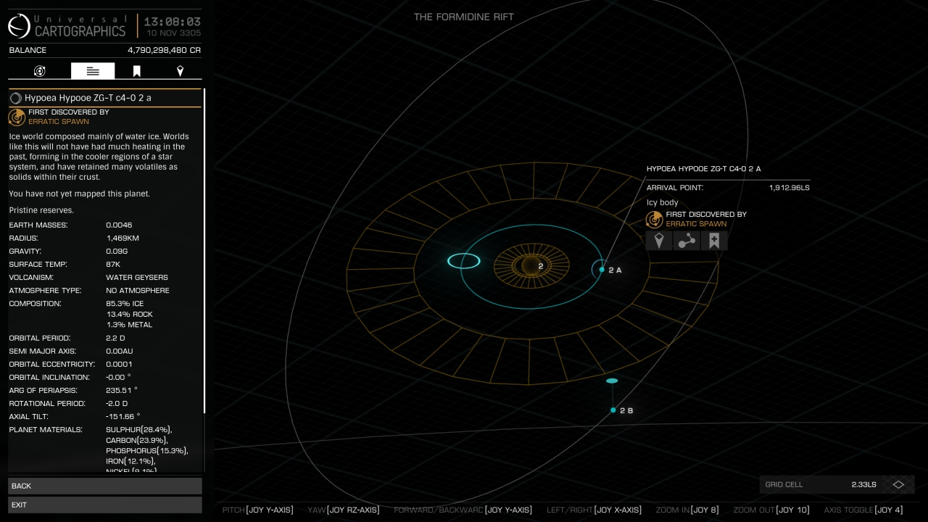
Task: Click the 13.4% ROCK composition entry
Action: click(x=129, y=314)
